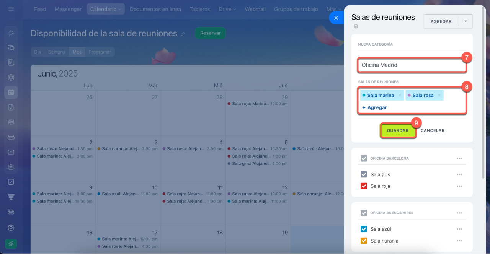The height and width of the screenshot is (254, 490).
Task: Select the Mes view tab
Action: tap(77, 52)
